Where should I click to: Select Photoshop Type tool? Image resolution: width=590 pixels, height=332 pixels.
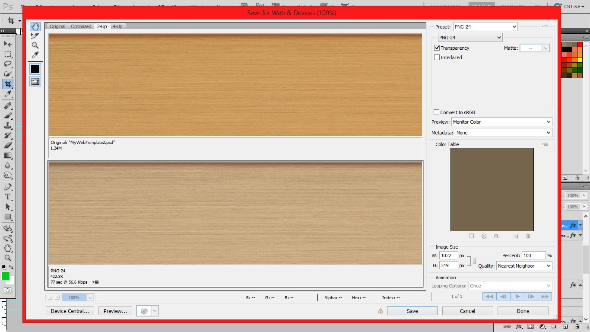tap(8, 197)
